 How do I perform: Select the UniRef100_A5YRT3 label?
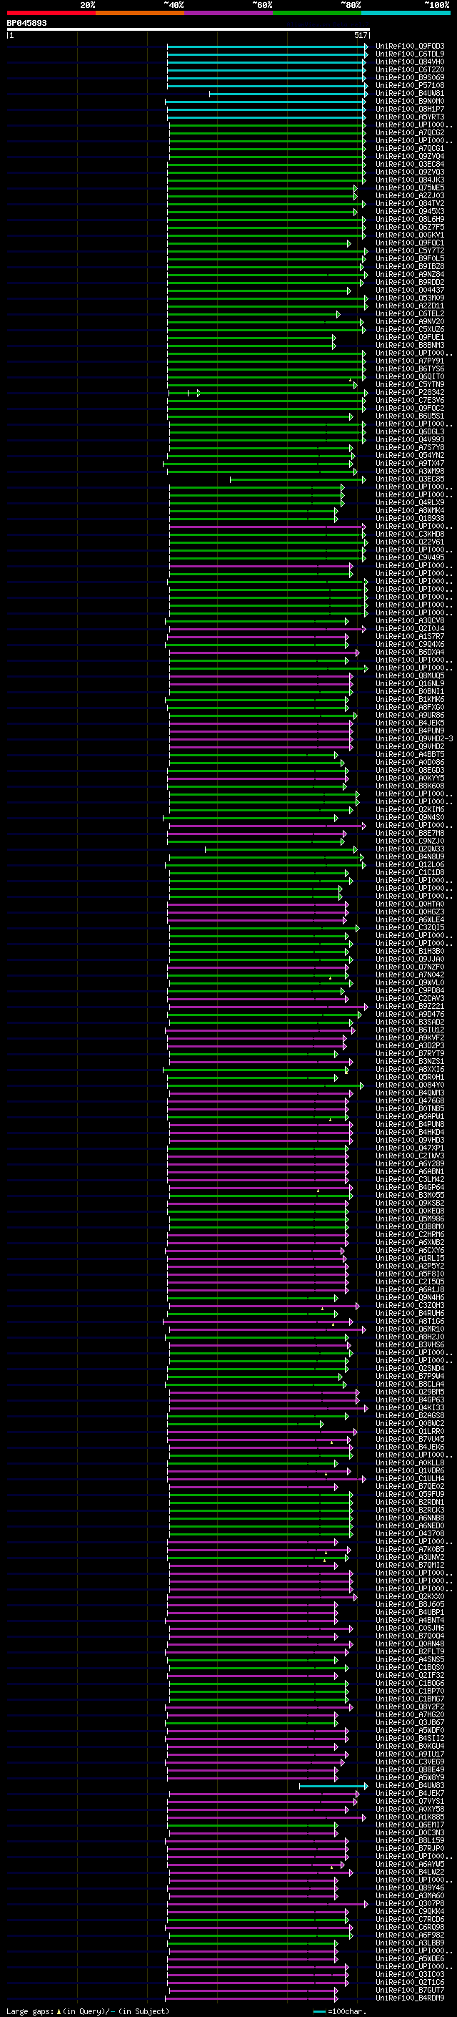(x=410, y=117)
